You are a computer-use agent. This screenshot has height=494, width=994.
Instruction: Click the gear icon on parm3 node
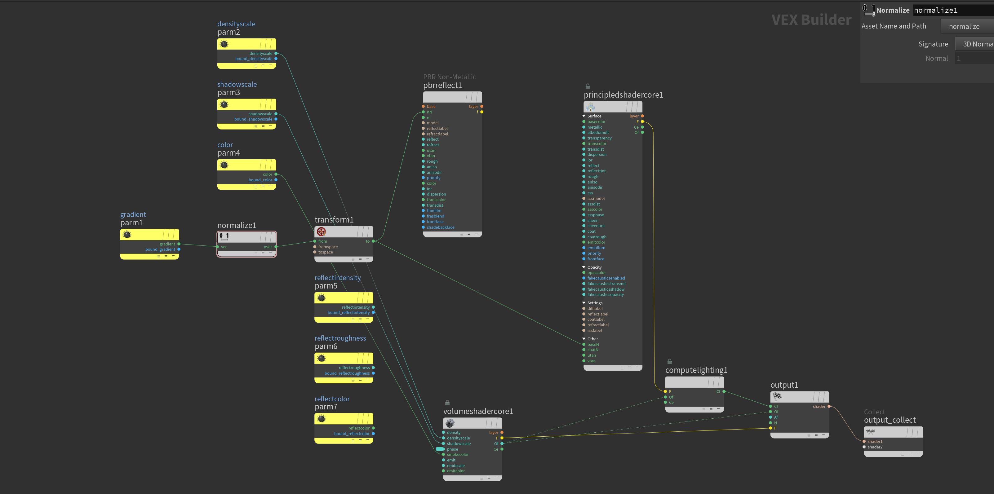[224, 104]
